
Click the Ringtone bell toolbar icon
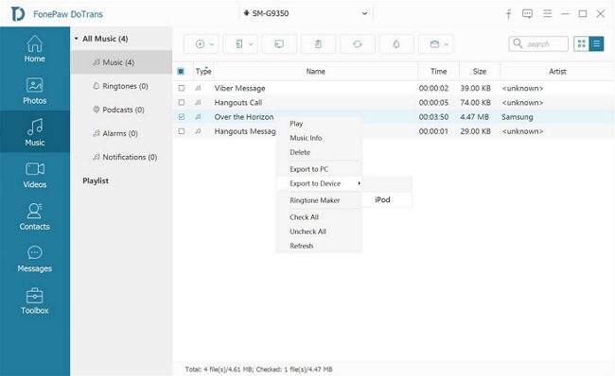tap(396, 43)
